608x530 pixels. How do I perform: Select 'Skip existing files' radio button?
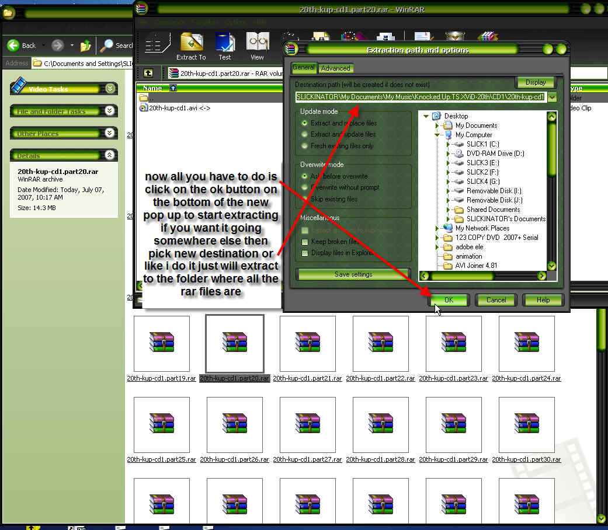[305, 199]
